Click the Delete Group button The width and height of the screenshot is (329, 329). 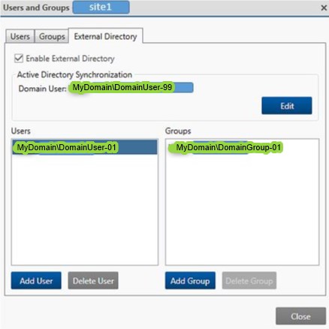tap(249, 280)
